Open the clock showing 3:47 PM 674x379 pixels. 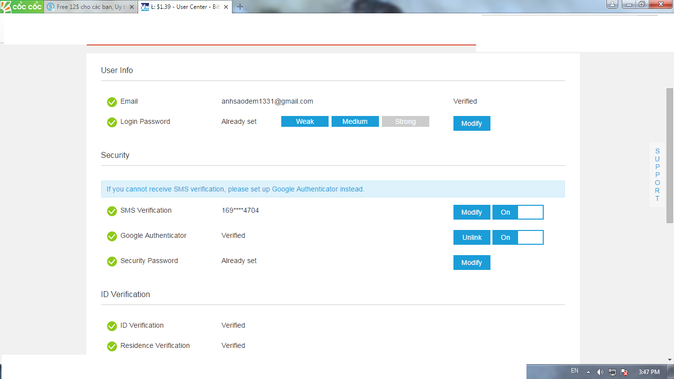[x=649, y=372]
